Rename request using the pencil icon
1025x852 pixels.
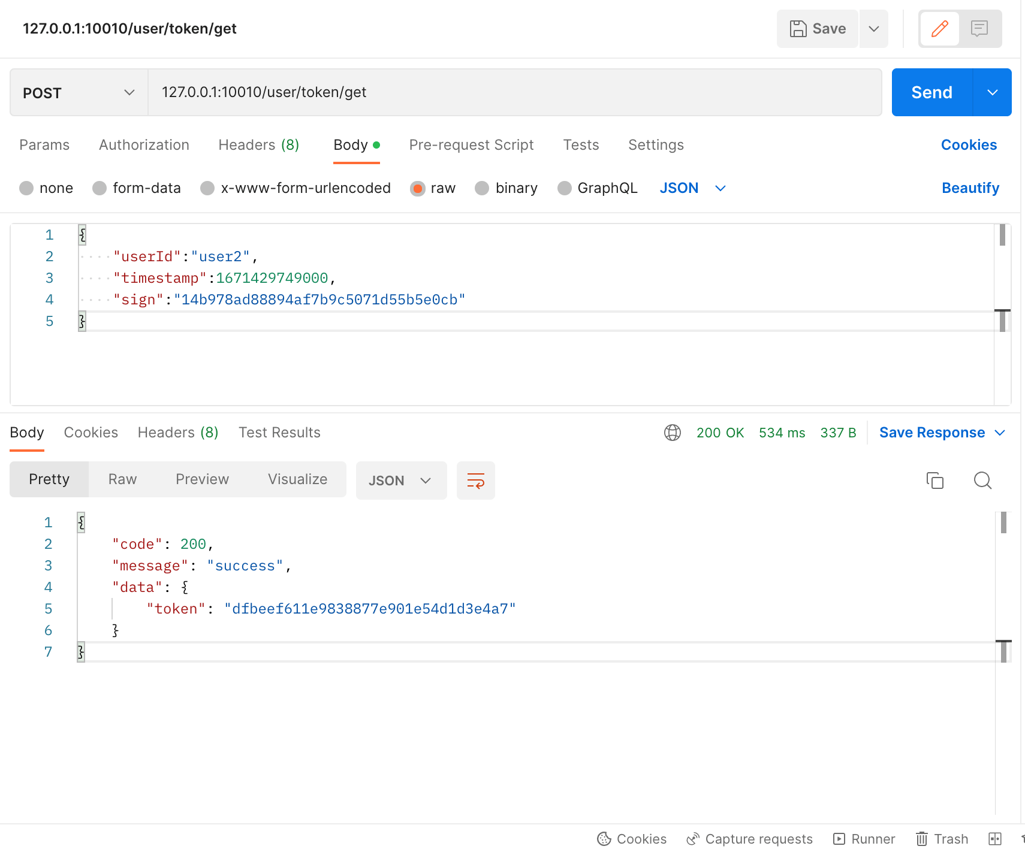pyautogui.click(x=939, y=28)
